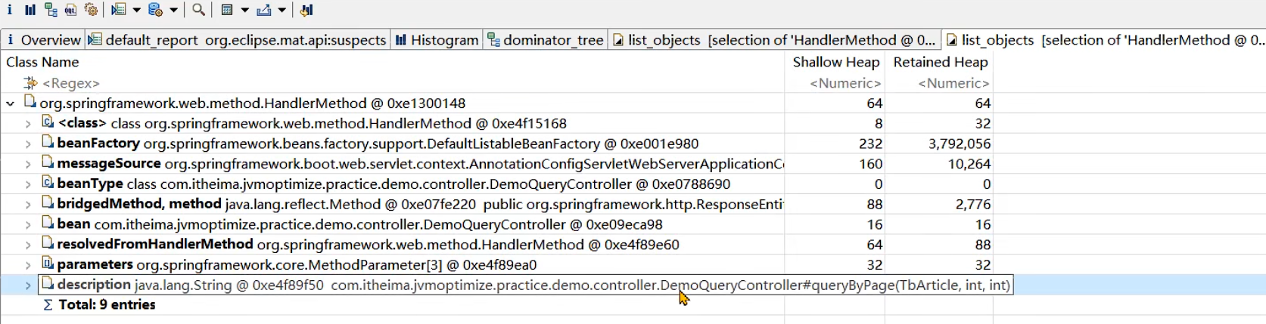Switch to the Histogram tab
This screenshot has width=1266, height=324.
437,40
